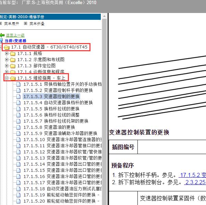Click the folder icon of 17.1 自动变速器

pyautogui.click(x=7, y=47)
